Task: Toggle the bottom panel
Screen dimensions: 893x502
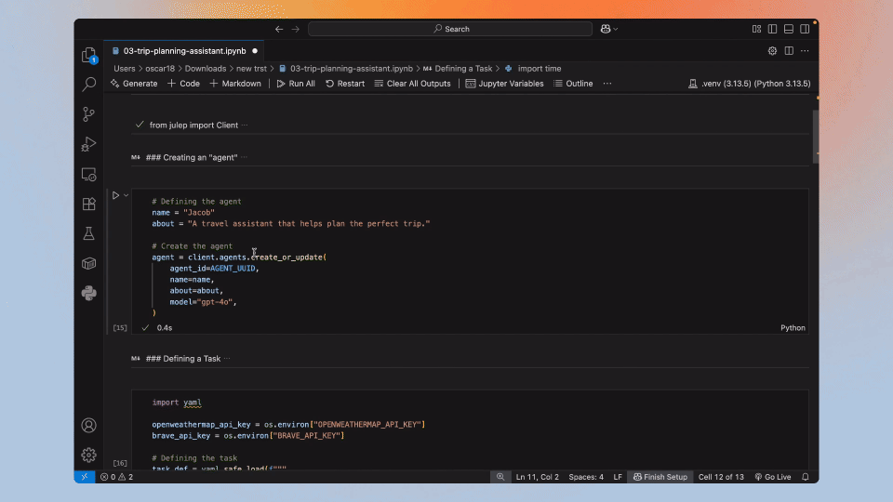Action: 789,29
